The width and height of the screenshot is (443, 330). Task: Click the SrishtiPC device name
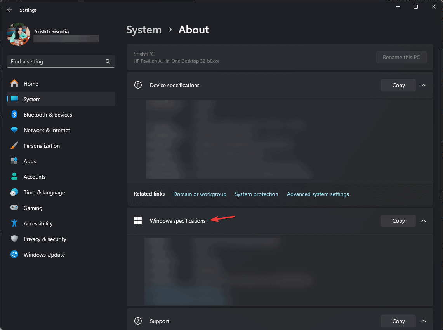coord(144,54)
